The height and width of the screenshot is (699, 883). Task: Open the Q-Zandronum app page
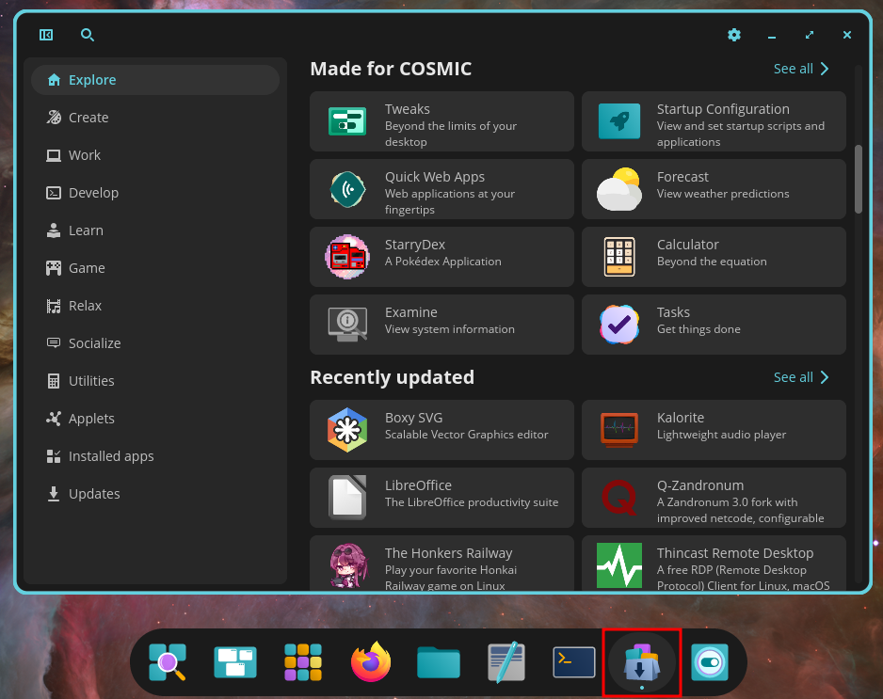point(714,497)
